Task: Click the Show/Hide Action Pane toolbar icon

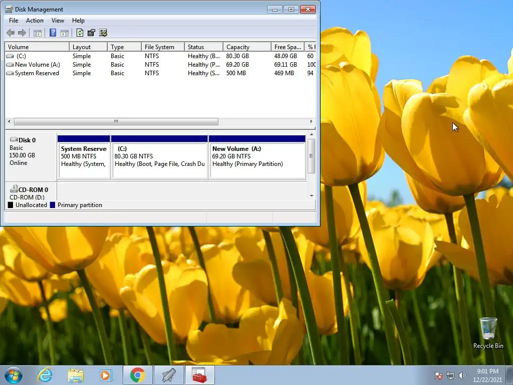Action: tap(65, 33)
